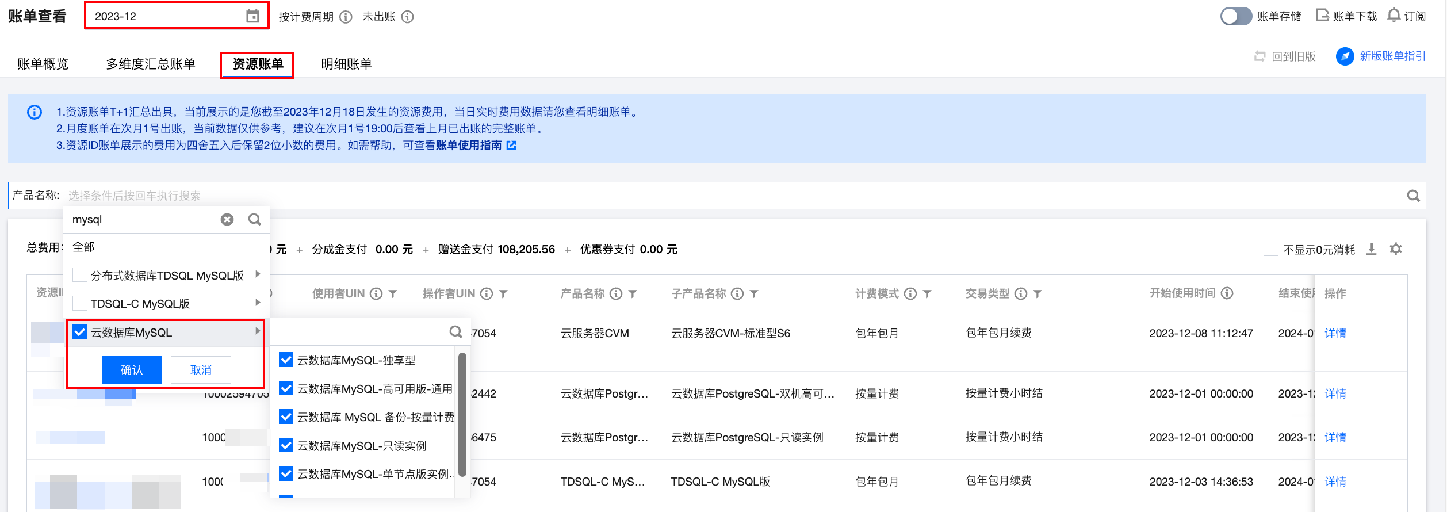Filter by 操作者UIN column
The width and height of the screenshot is (1447, 512).
pos(503,294)
